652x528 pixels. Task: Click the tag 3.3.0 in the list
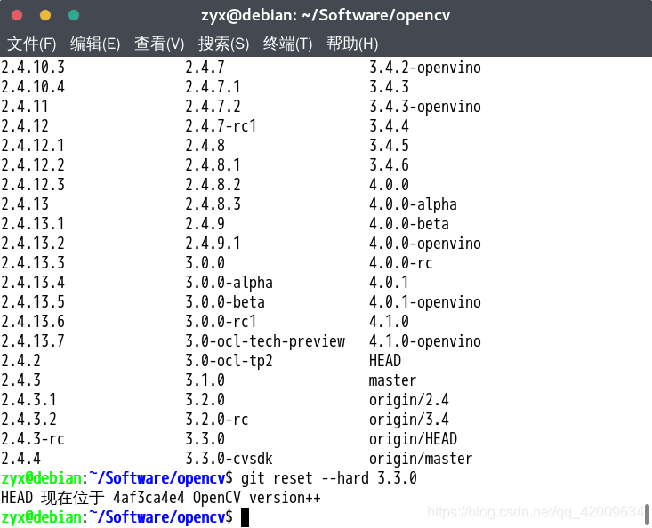click(x=205, y=439)
